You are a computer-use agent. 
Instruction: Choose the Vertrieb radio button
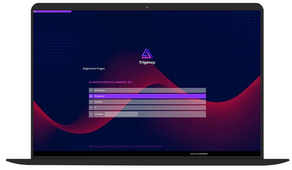[x=91, y=102]
